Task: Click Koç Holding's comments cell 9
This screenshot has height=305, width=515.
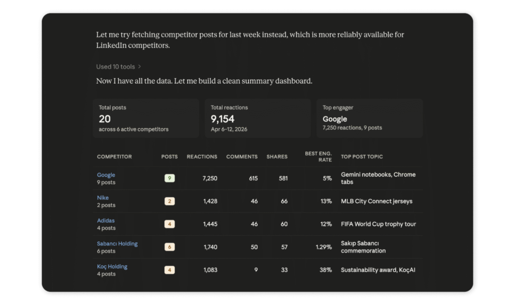Action: [256, 270]
